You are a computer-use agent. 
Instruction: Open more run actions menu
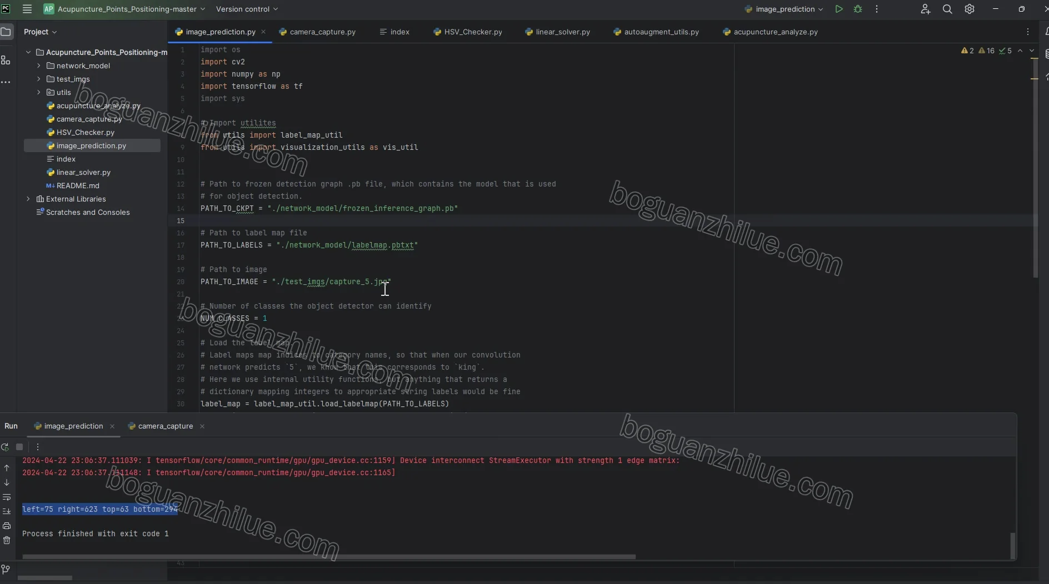coord(877,9)
